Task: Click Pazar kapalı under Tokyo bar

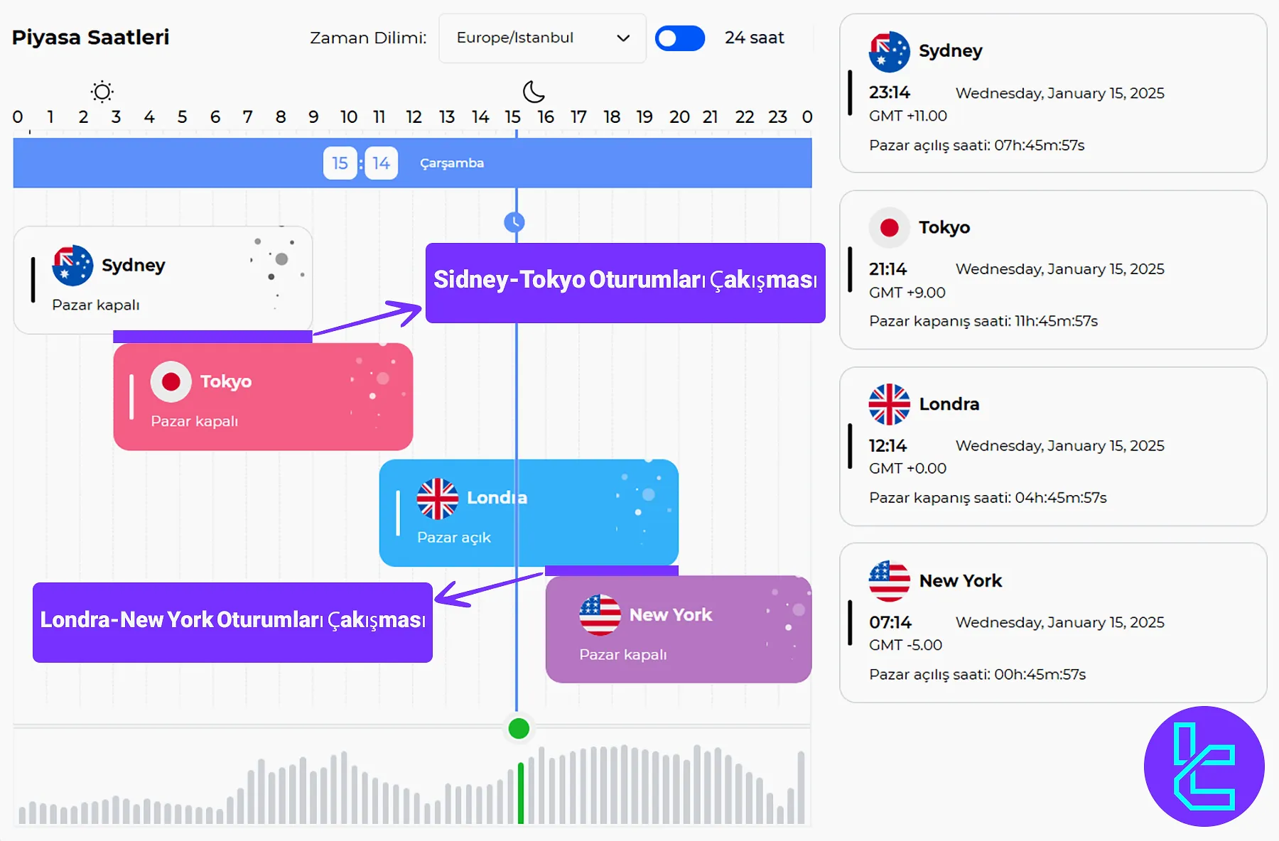Action: click(195, 421)
